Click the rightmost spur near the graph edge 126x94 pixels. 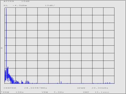pos(110,83)
